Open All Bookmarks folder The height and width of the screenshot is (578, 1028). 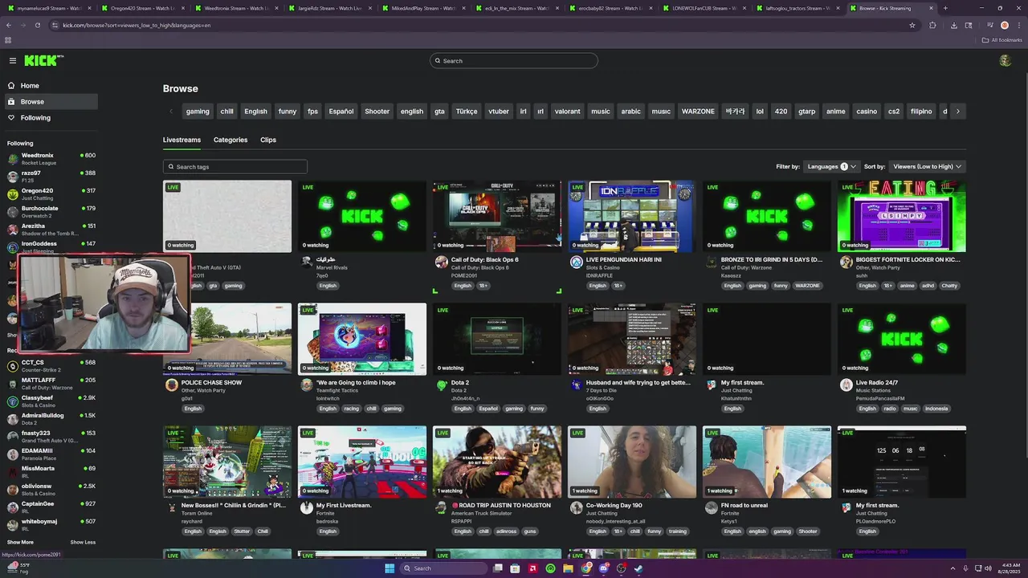point(1002,39)
